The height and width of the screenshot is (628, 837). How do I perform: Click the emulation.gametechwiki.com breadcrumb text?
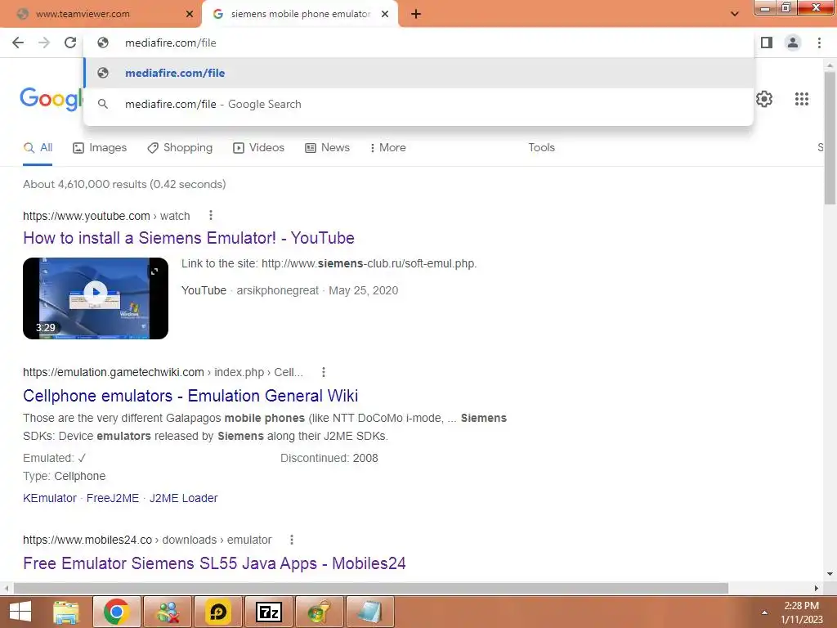[x=163, y=372]
